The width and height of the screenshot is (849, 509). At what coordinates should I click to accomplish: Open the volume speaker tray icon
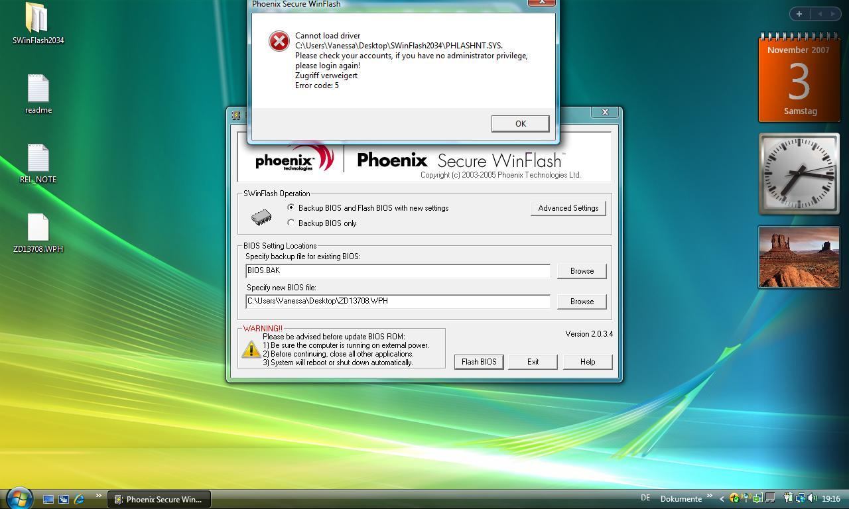pyautogui.click(x=812, y=498)
